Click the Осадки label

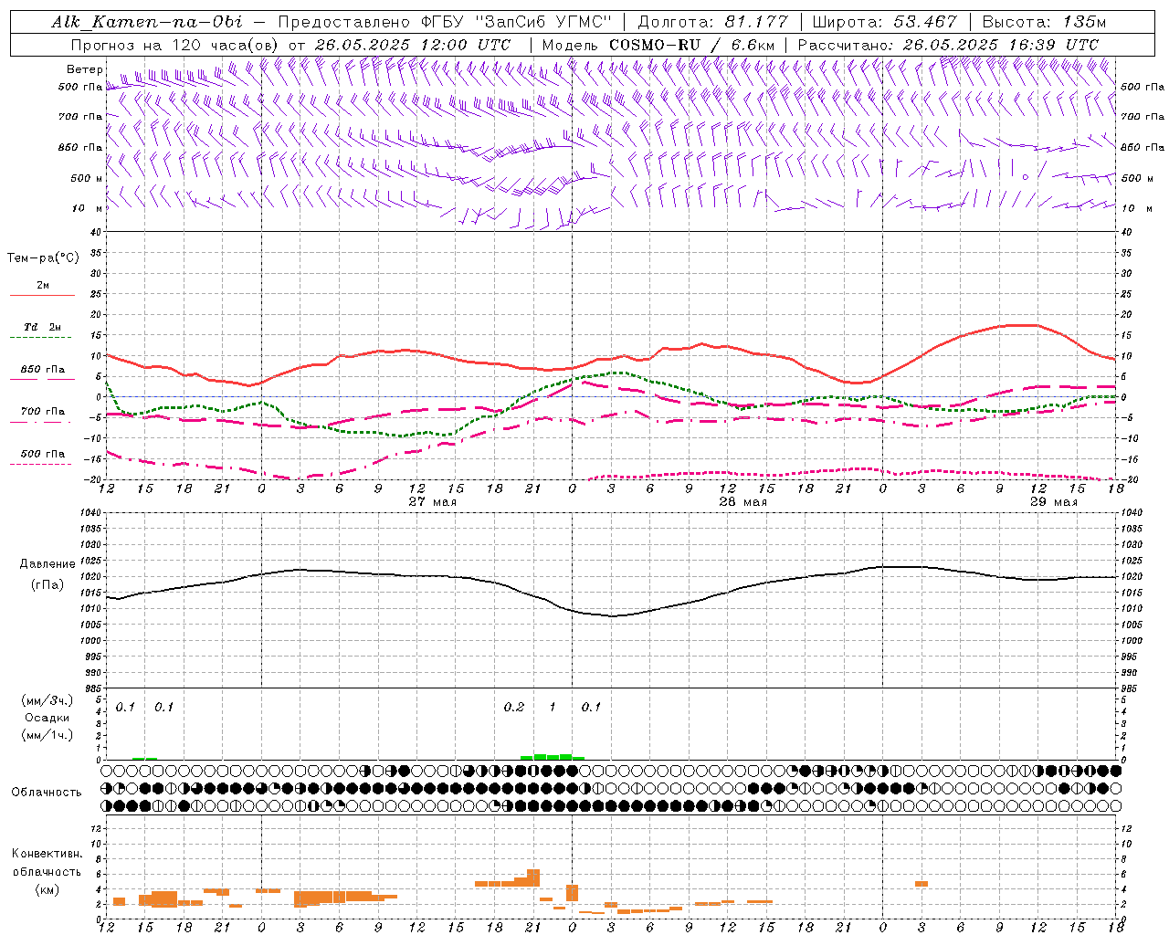point(47,718)
